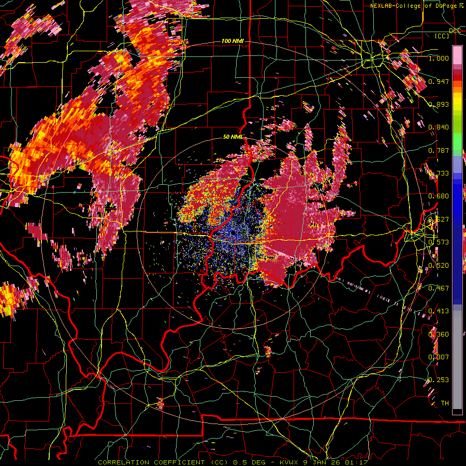
Task: Click the 0.733 scale value
Action: 439,173
